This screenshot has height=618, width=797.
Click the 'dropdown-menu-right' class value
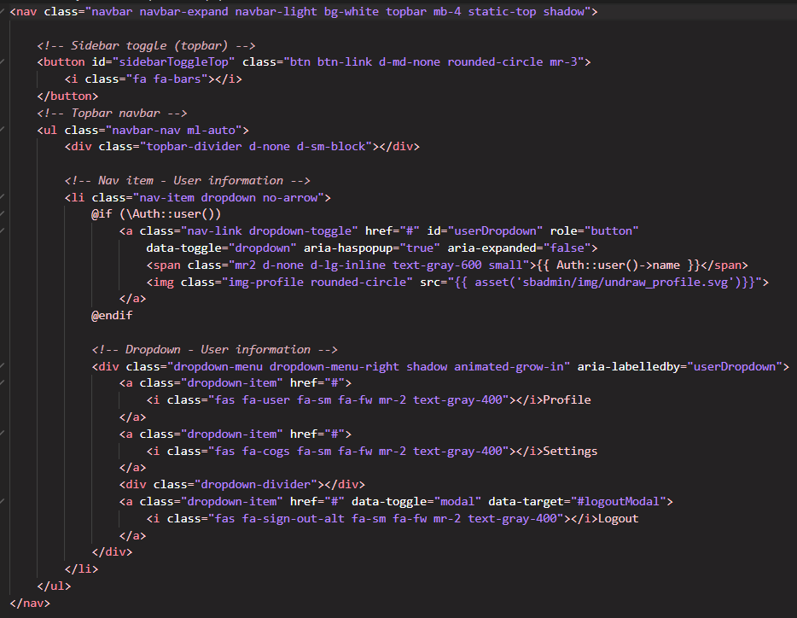pyautogui.click(x=335, y=366)
